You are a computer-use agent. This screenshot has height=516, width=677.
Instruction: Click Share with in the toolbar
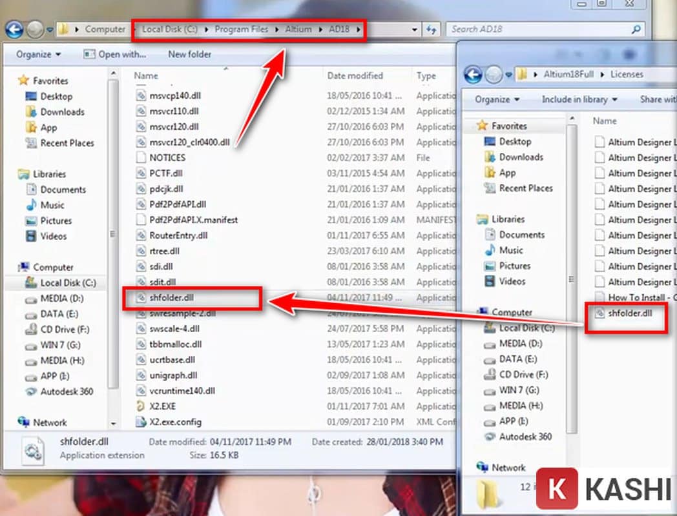pos(659,99)
